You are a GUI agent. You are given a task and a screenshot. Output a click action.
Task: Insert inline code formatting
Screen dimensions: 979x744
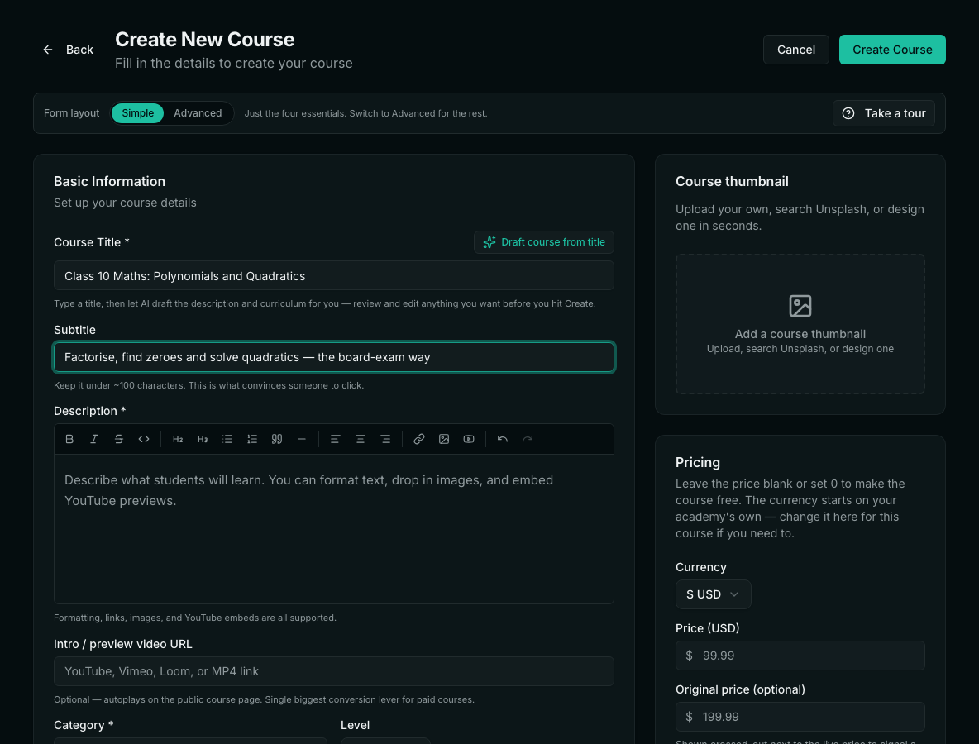144,440
